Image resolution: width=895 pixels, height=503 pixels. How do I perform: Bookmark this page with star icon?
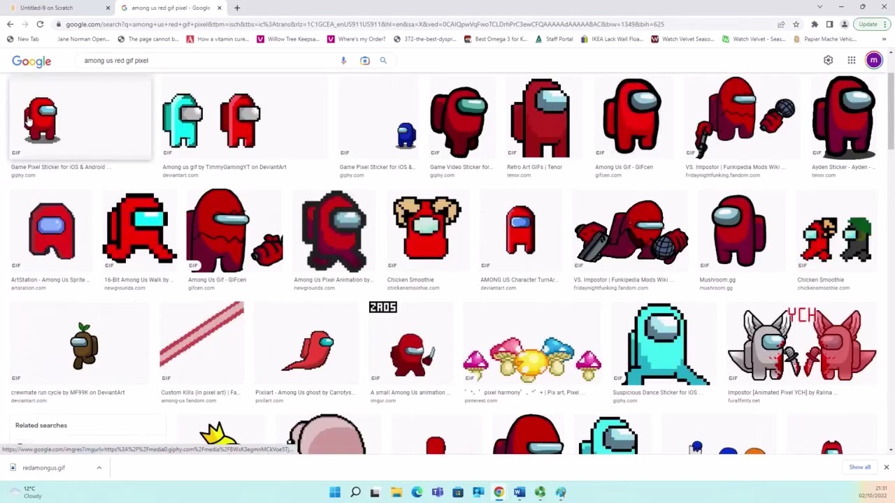click(796, 24)
